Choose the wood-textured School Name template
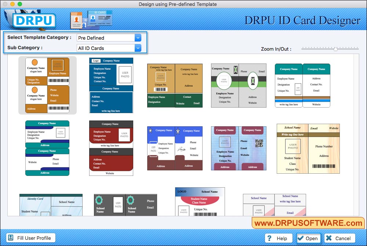 (308, 148)
